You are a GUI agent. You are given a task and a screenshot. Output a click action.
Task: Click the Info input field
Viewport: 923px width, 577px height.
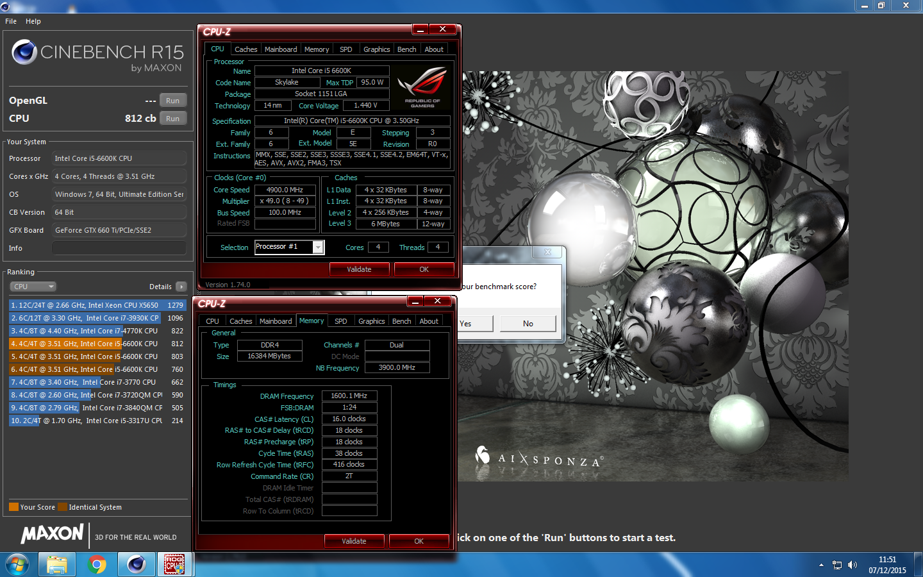[119, 248]
